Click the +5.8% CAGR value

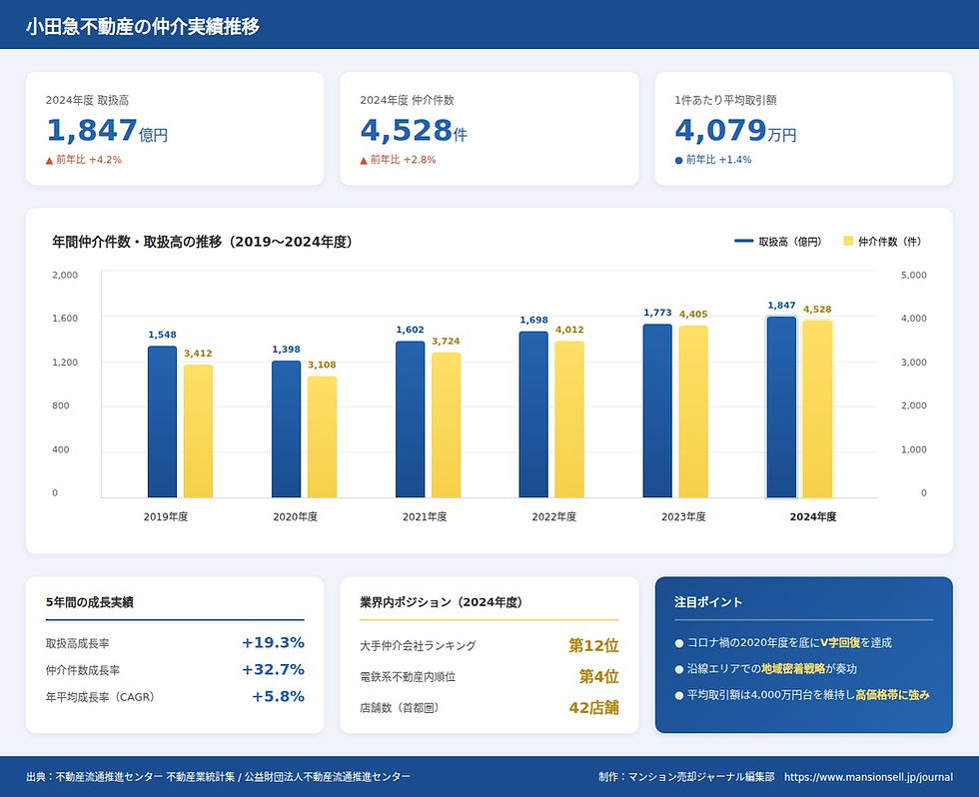(x=278, y=696)
